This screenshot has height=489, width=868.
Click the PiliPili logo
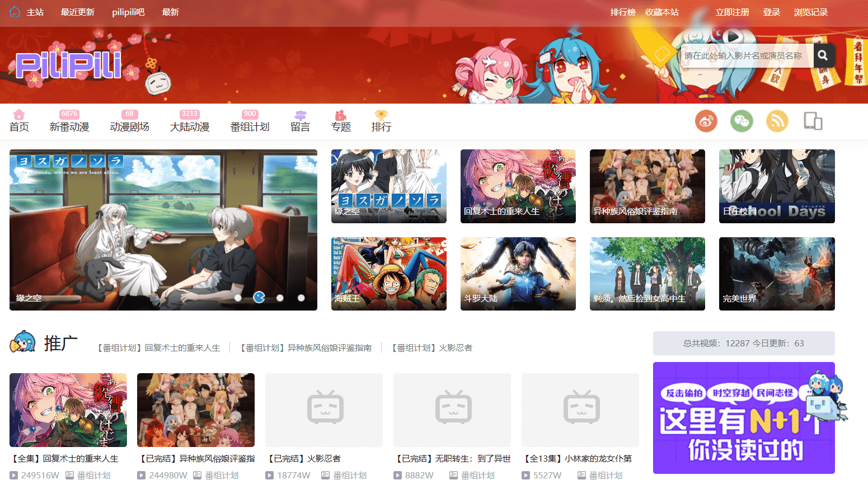pos(68,65)
